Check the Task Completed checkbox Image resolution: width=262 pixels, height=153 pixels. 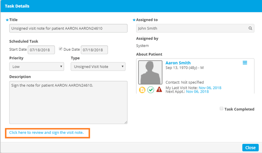click(222, 109)
